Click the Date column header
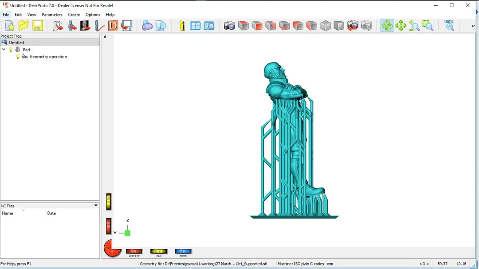Viewport: 479px width, 269px height. pos(73,213)
